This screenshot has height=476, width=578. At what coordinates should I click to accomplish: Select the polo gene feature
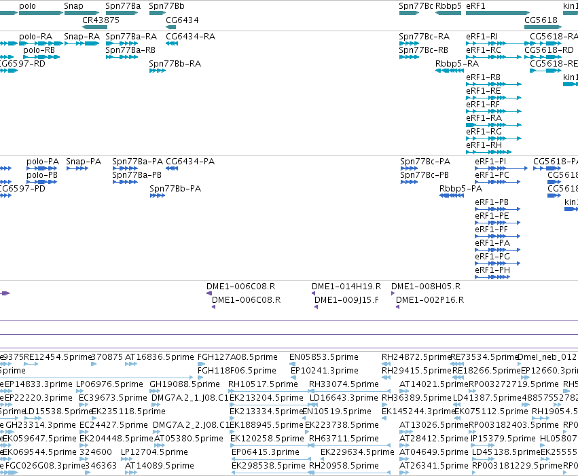[x=41, y=13]
